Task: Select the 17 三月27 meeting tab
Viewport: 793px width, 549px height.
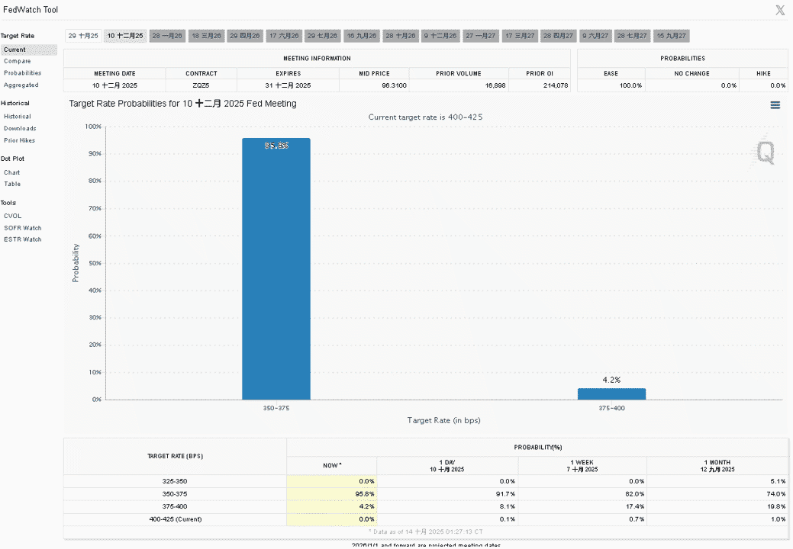Action: 520,36
